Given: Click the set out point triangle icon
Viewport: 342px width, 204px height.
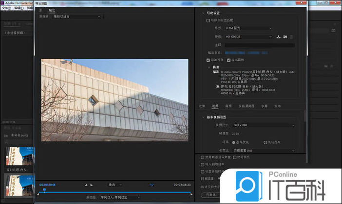Looking at the screenshot, I should coord(92,185).
